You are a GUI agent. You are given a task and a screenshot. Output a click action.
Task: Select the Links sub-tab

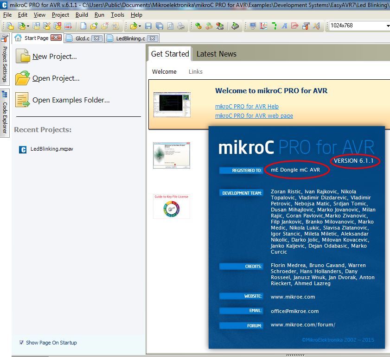[196, 71]
